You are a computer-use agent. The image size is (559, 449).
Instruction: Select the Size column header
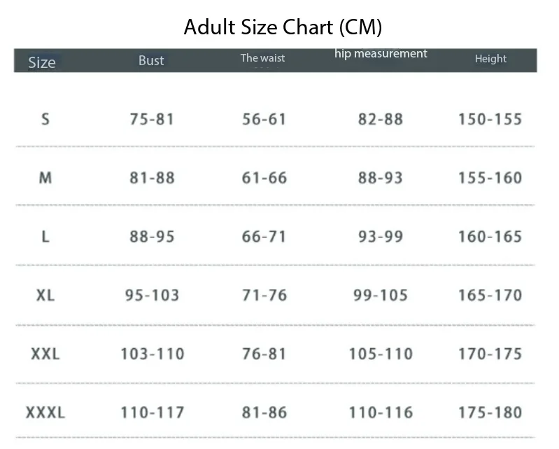[42, 62]
